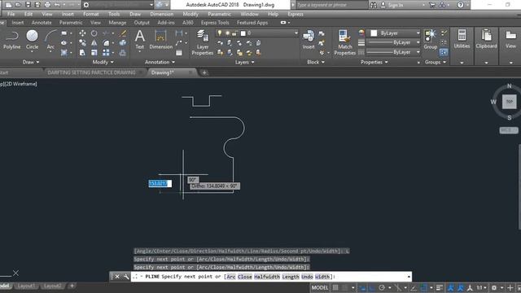Select the Polyline draw tool
This screenshot has height=293, width=521.
click(11, 40)
